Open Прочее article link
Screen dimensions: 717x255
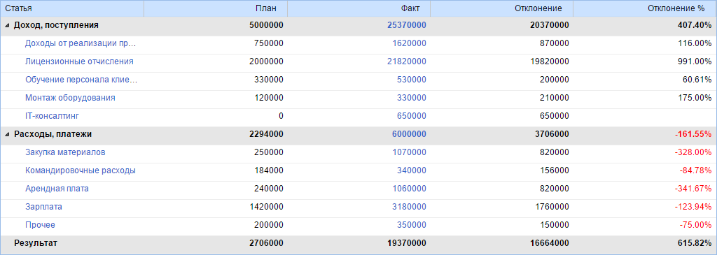pos(40,226)
